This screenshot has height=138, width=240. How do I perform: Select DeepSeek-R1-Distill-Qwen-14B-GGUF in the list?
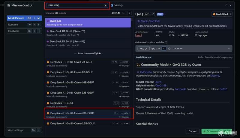(x=88, y=84)
